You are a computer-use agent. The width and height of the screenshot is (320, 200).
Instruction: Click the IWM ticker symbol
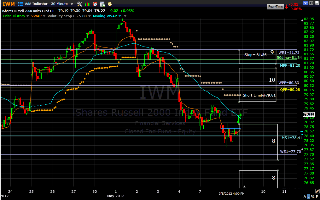pyautogui.click(x=9, y=4)
